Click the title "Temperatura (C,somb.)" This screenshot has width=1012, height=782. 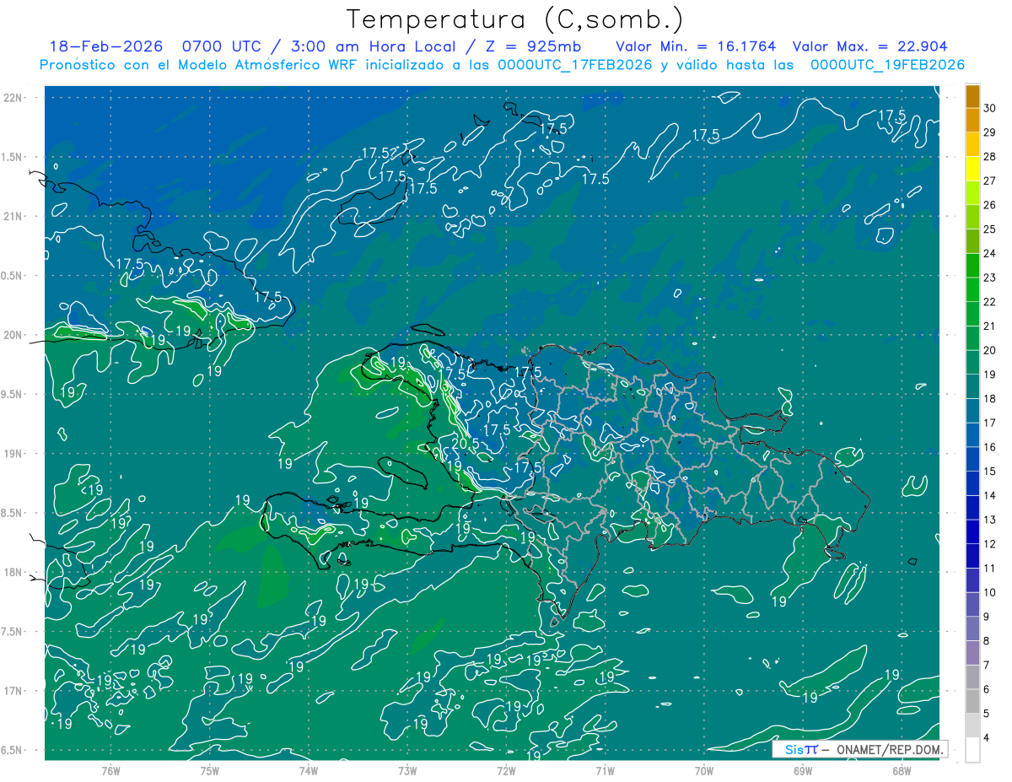point(515,19)
